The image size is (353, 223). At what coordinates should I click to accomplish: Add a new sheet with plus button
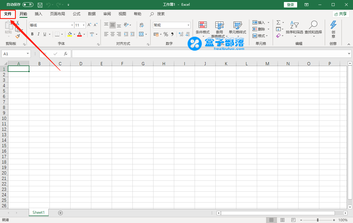click(x=60, y=213)
